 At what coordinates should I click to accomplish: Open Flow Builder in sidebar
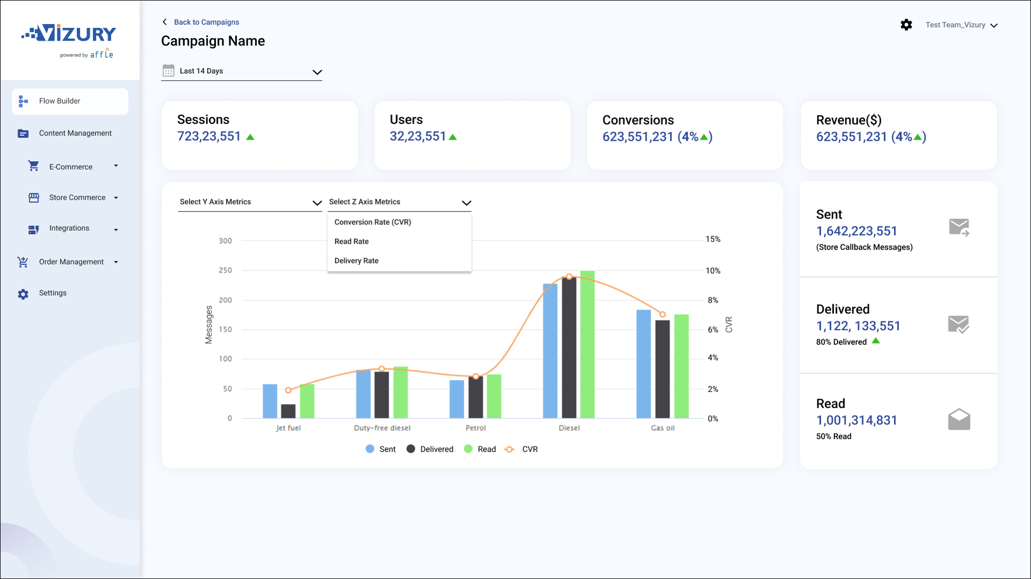pos(70,101)
